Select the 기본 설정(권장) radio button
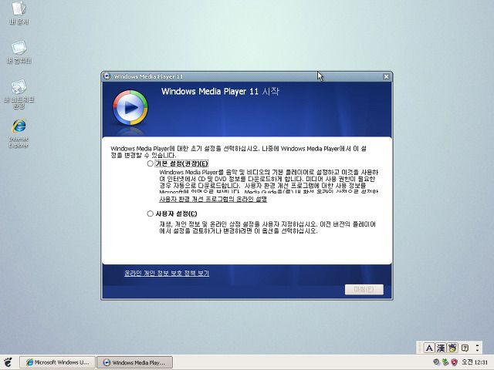The width and height of the screenshot is (494, 370). click(151, 163)
